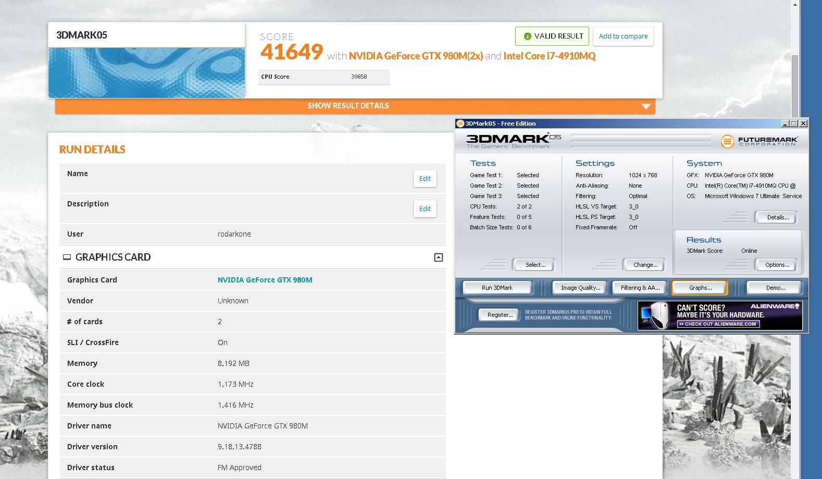The width and height of the screenshot is (822, 479).
Task: Collapse the Graphics Card section
Action: point(439,257)
